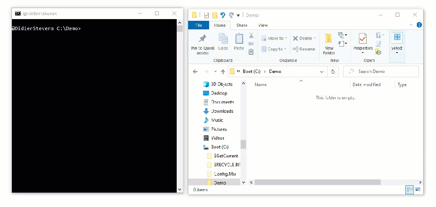Click the Undo arrow in quick access toolbar
436x207 pixels.
(x=223, y=15)
